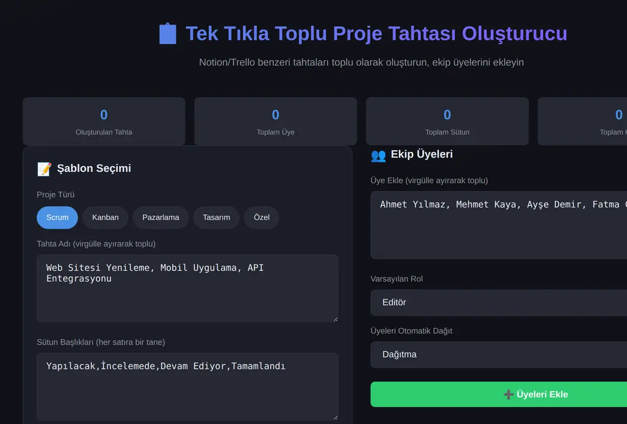
Task: Click the Sütun Başlıkları resize handle corner
Action: click(x=335, y=417)
